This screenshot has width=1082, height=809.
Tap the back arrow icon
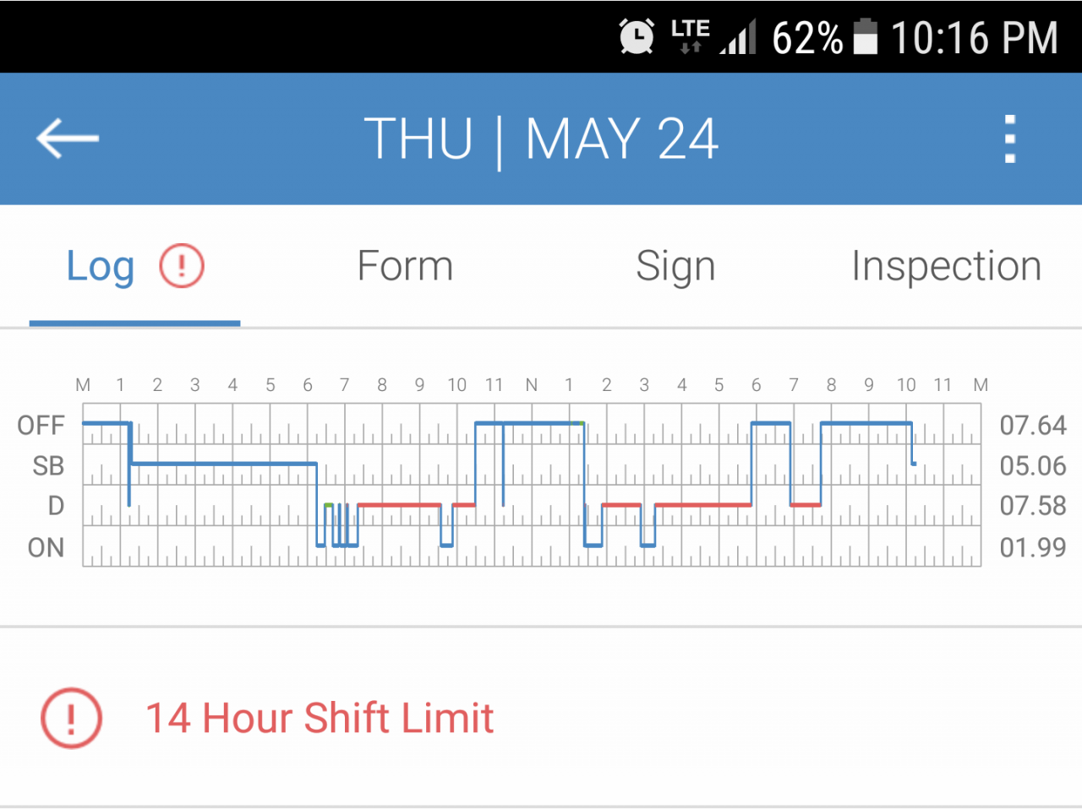pyautogui.click(x=68, y=138)
